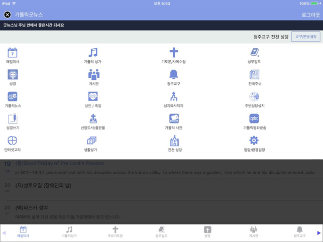Open 성지와사적지 church icon

[x=174, y=96]
